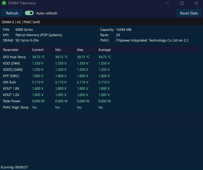Viewport: 203px width, 170px height.
Task: Select the VOUT 1.0V row label
Action: (11, 95)
